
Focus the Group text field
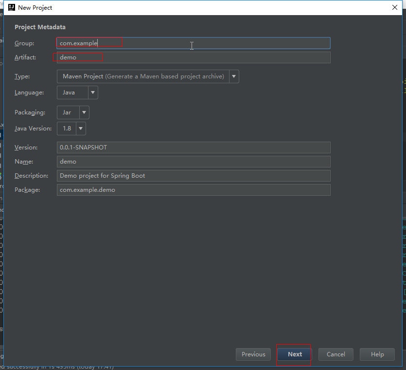pyautogui.click(x=193, y=43)
